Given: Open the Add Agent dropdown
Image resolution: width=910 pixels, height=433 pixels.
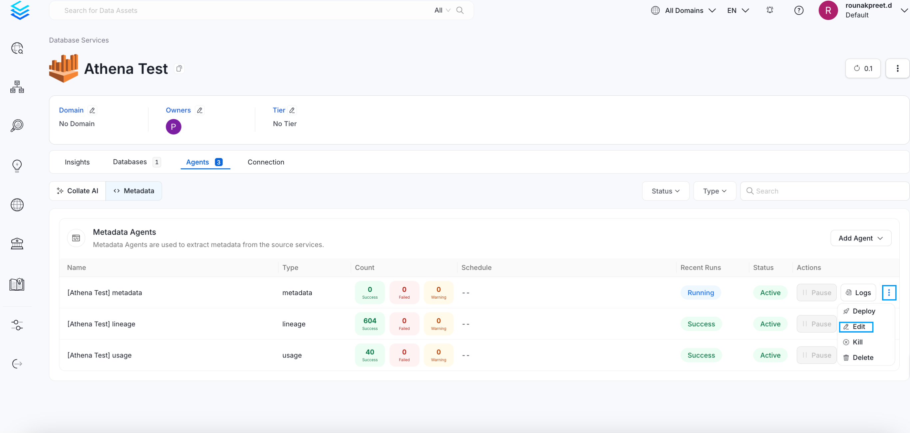Looking at the screenshot, I should click(860, 238).
